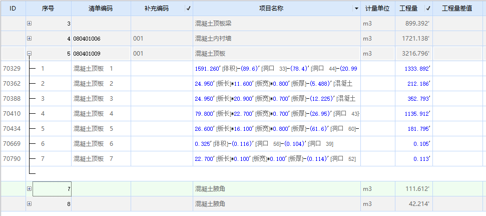486x216 pixels.
Task: Click formula cell of 混凝土顶板 6
Action: [276, 144]
